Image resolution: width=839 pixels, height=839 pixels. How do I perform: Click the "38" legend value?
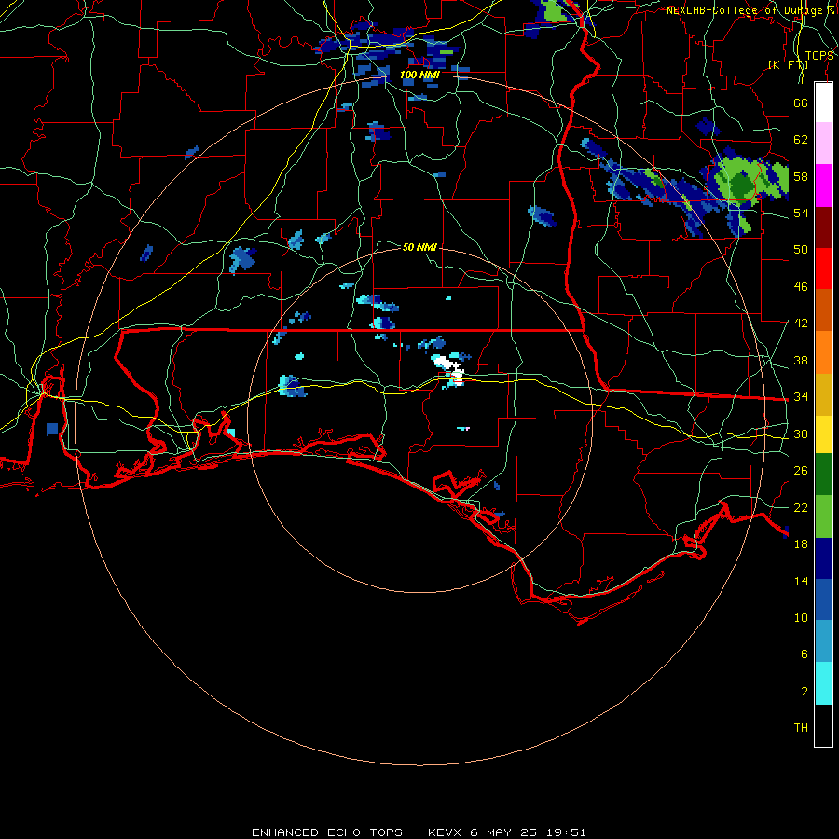(801, 360)
